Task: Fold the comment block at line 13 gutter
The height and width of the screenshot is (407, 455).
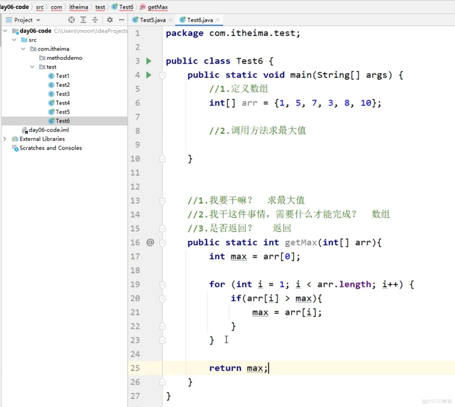Action: point(163,200)
